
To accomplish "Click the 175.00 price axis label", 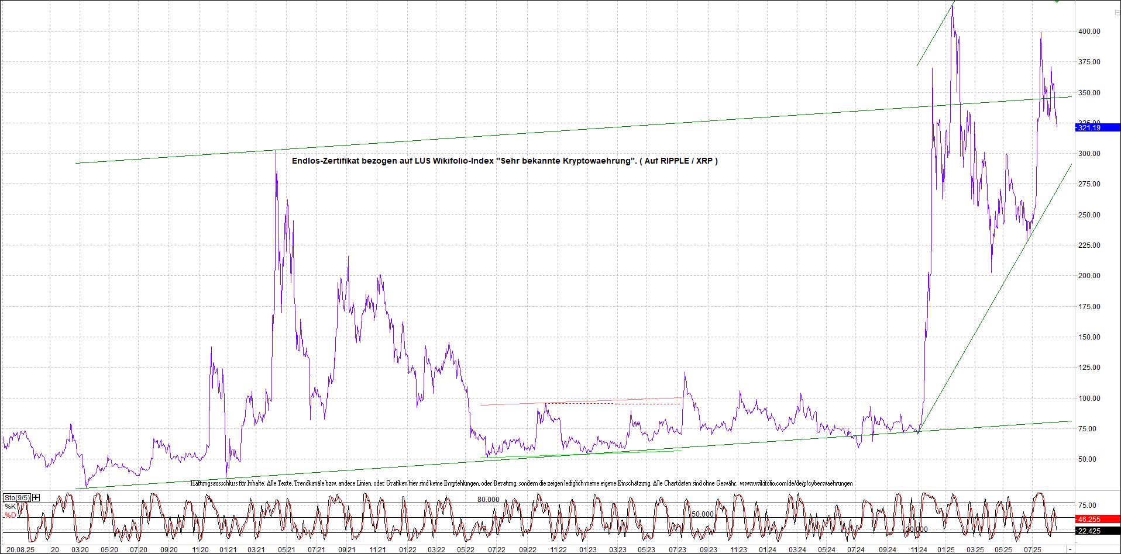I will (1089, 307).
